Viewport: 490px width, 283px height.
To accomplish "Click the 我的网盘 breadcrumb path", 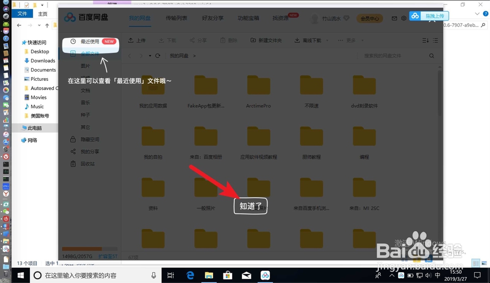I will (x=179, y=56).
